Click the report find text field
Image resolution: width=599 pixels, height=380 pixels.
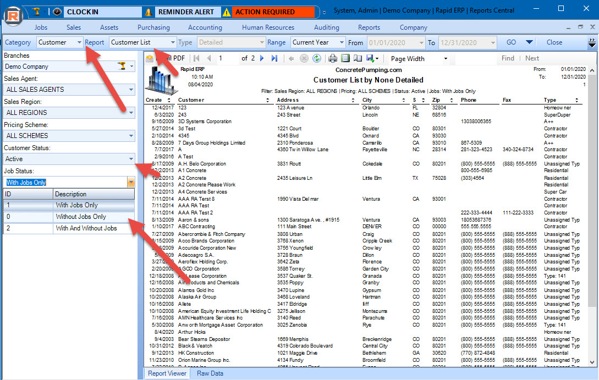coord(476,58)
